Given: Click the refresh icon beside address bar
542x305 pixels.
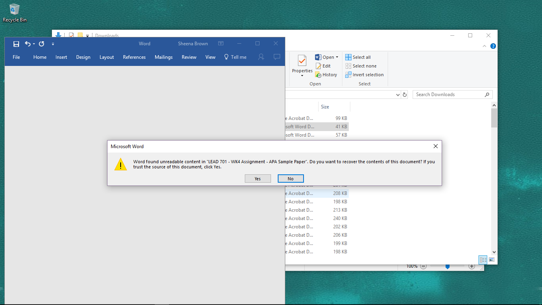Looking at the screenshot, I should tap(405, 95).
